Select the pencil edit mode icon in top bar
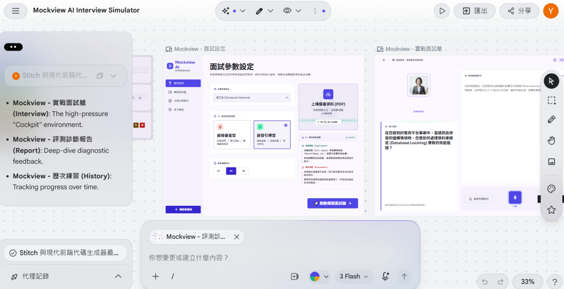 [259, 11]
